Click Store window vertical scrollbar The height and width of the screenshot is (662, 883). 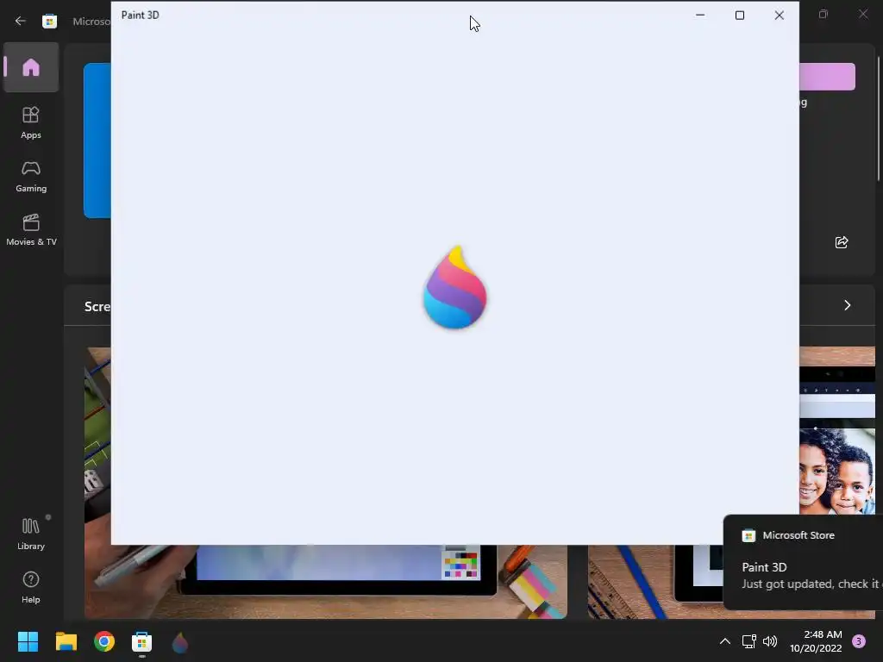879,119
